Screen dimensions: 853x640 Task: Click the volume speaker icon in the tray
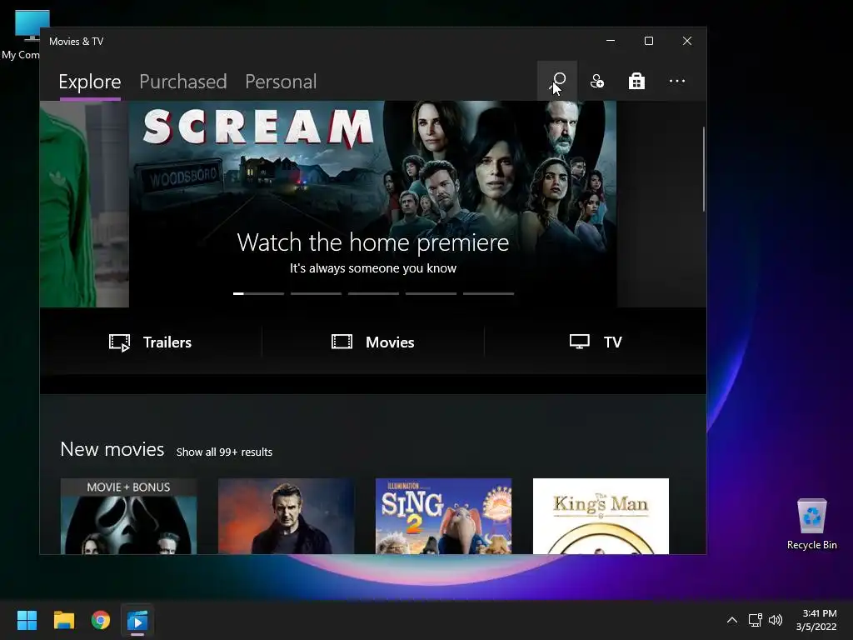click(776, 620)
